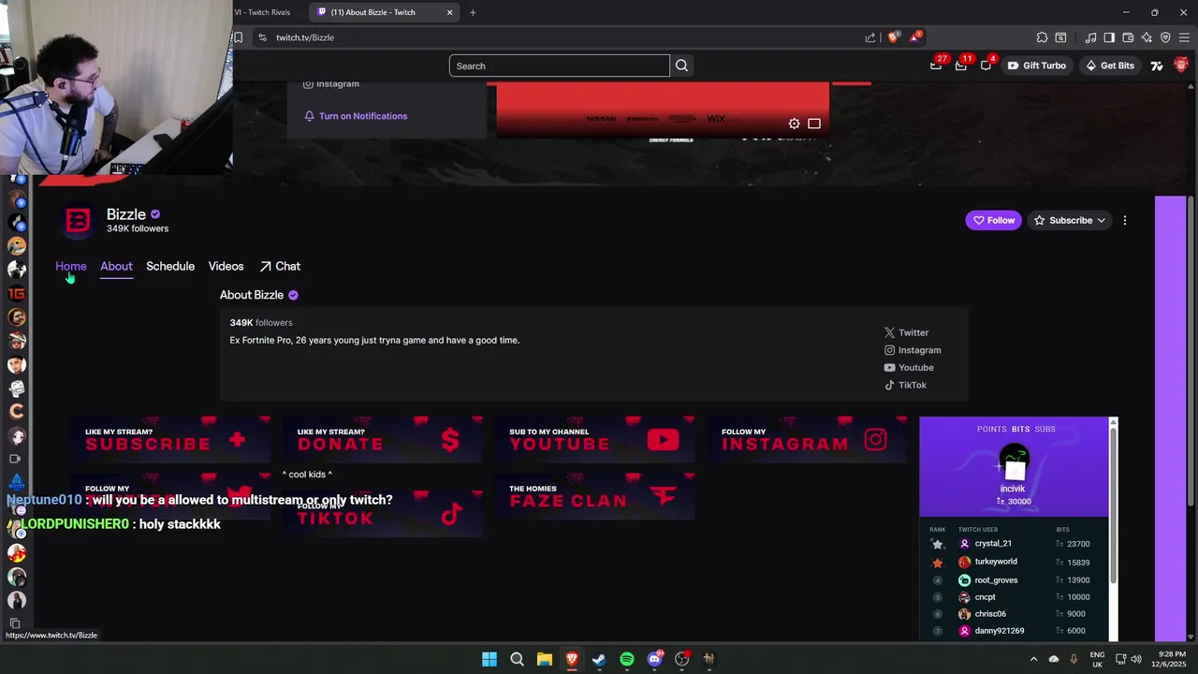Go to the Home channel tab
The height and width of the screenshot is (674, 1198).
[x=70, y=266]
